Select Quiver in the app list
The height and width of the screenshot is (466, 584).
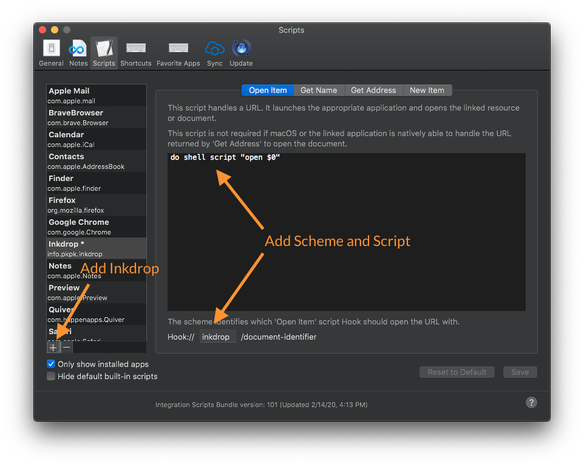tap(97, 314)
